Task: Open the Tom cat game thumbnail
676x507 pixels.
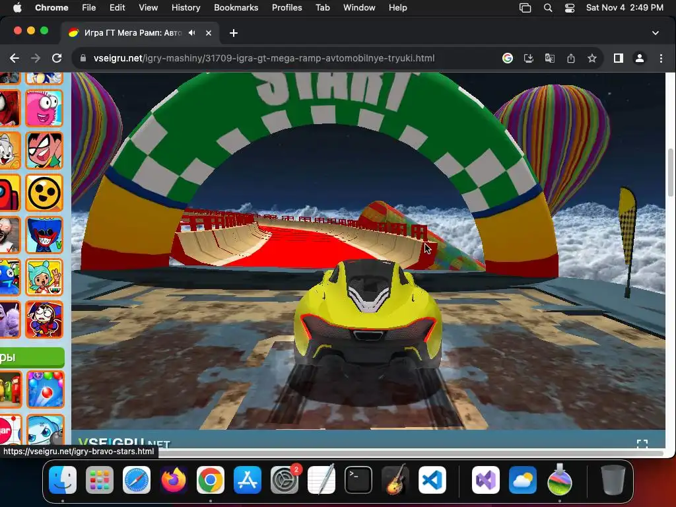Action: pos(9,151)
